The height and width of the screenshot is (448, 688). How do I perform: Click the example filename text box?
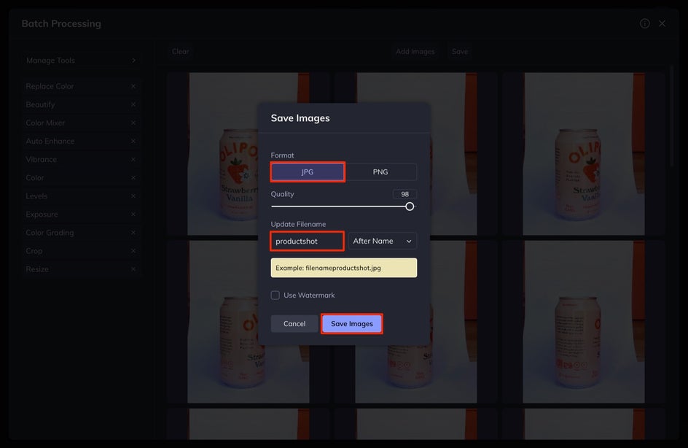[x=343, y=268]
